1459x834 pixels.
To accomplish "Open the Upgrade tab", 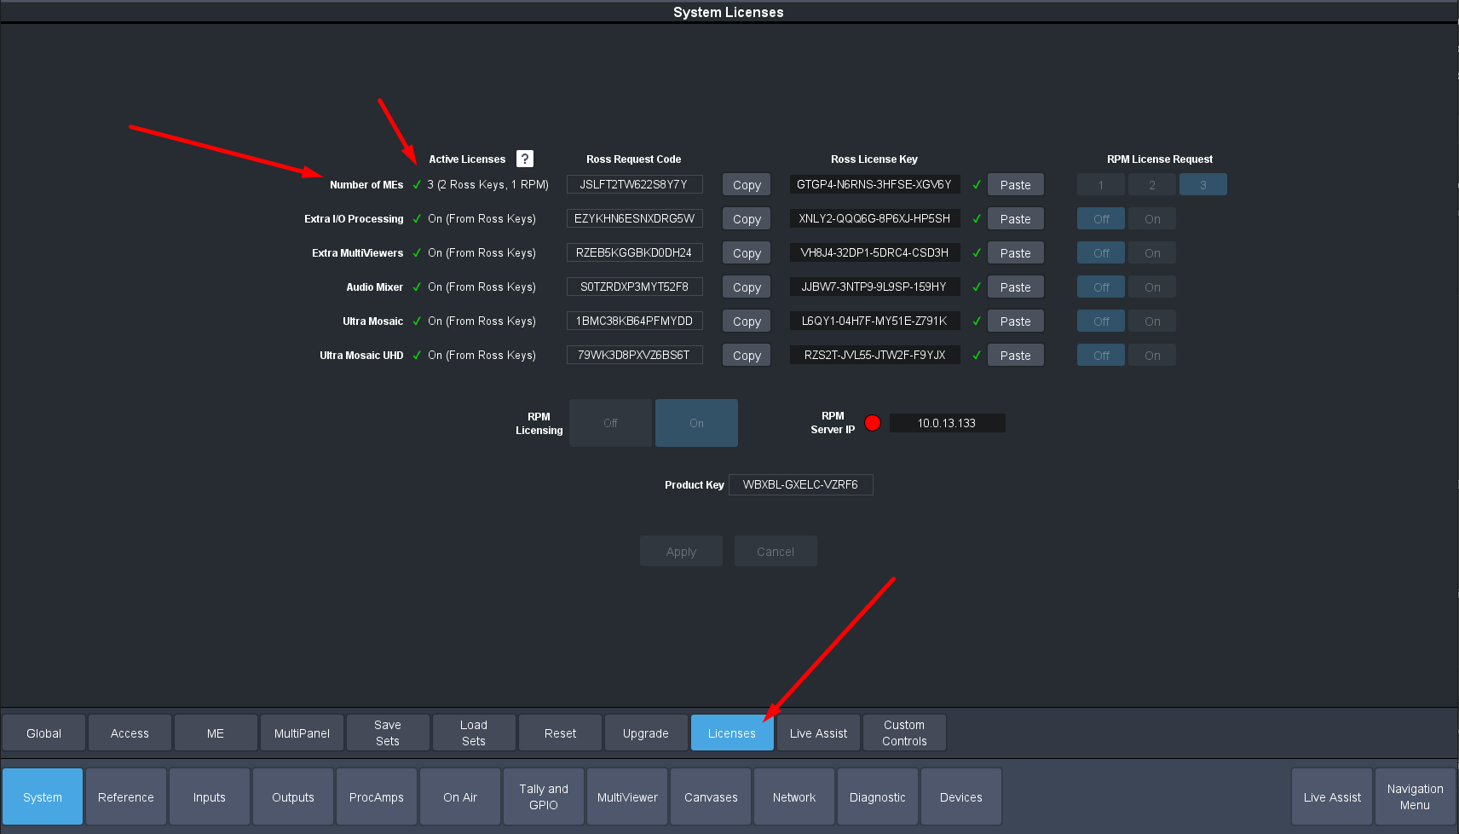I will point(646,733).
